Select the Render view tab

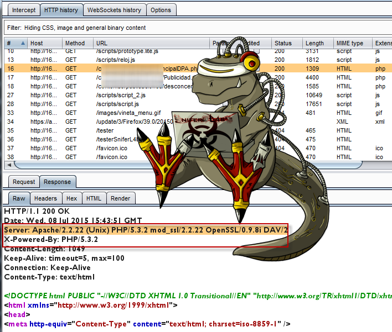coord(120,198)
